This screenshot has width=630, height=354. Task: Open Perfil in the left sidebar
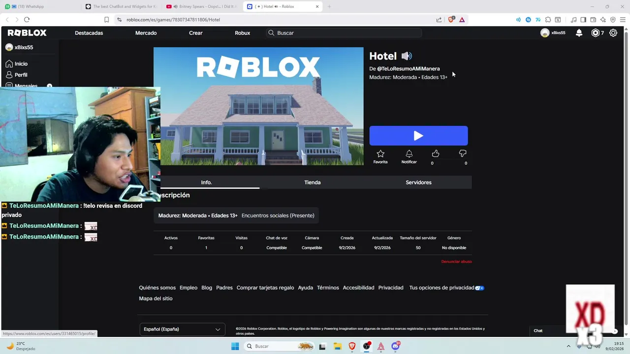click(x=21, y=75)
